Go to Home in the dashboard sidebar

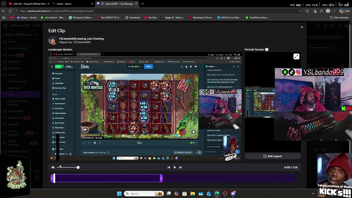[x=12, y=42]
